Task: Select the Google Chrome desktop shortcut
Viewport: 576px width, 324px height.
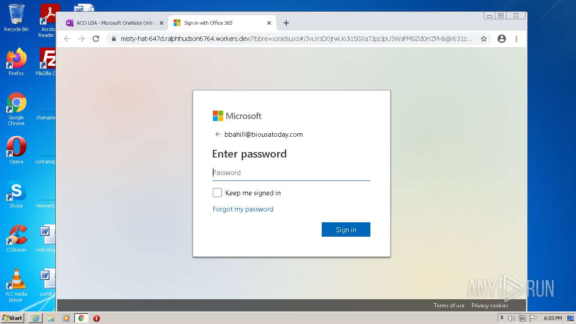Action: tap(16, 109)
